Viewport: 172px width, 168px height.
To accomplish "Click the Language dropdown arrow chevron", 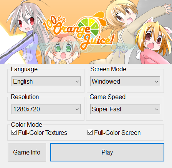I will [77, 82].
